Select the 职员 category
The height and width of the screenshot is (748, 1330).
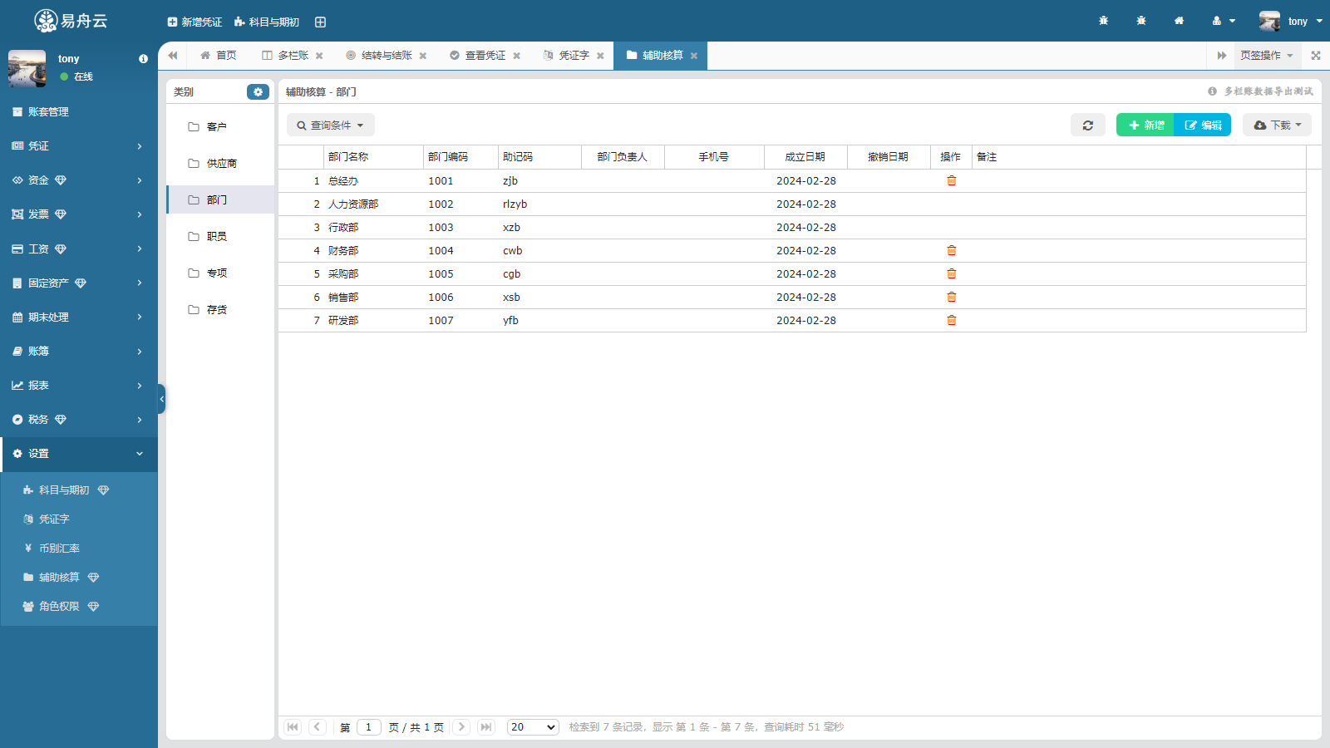(x=220, y=237)
